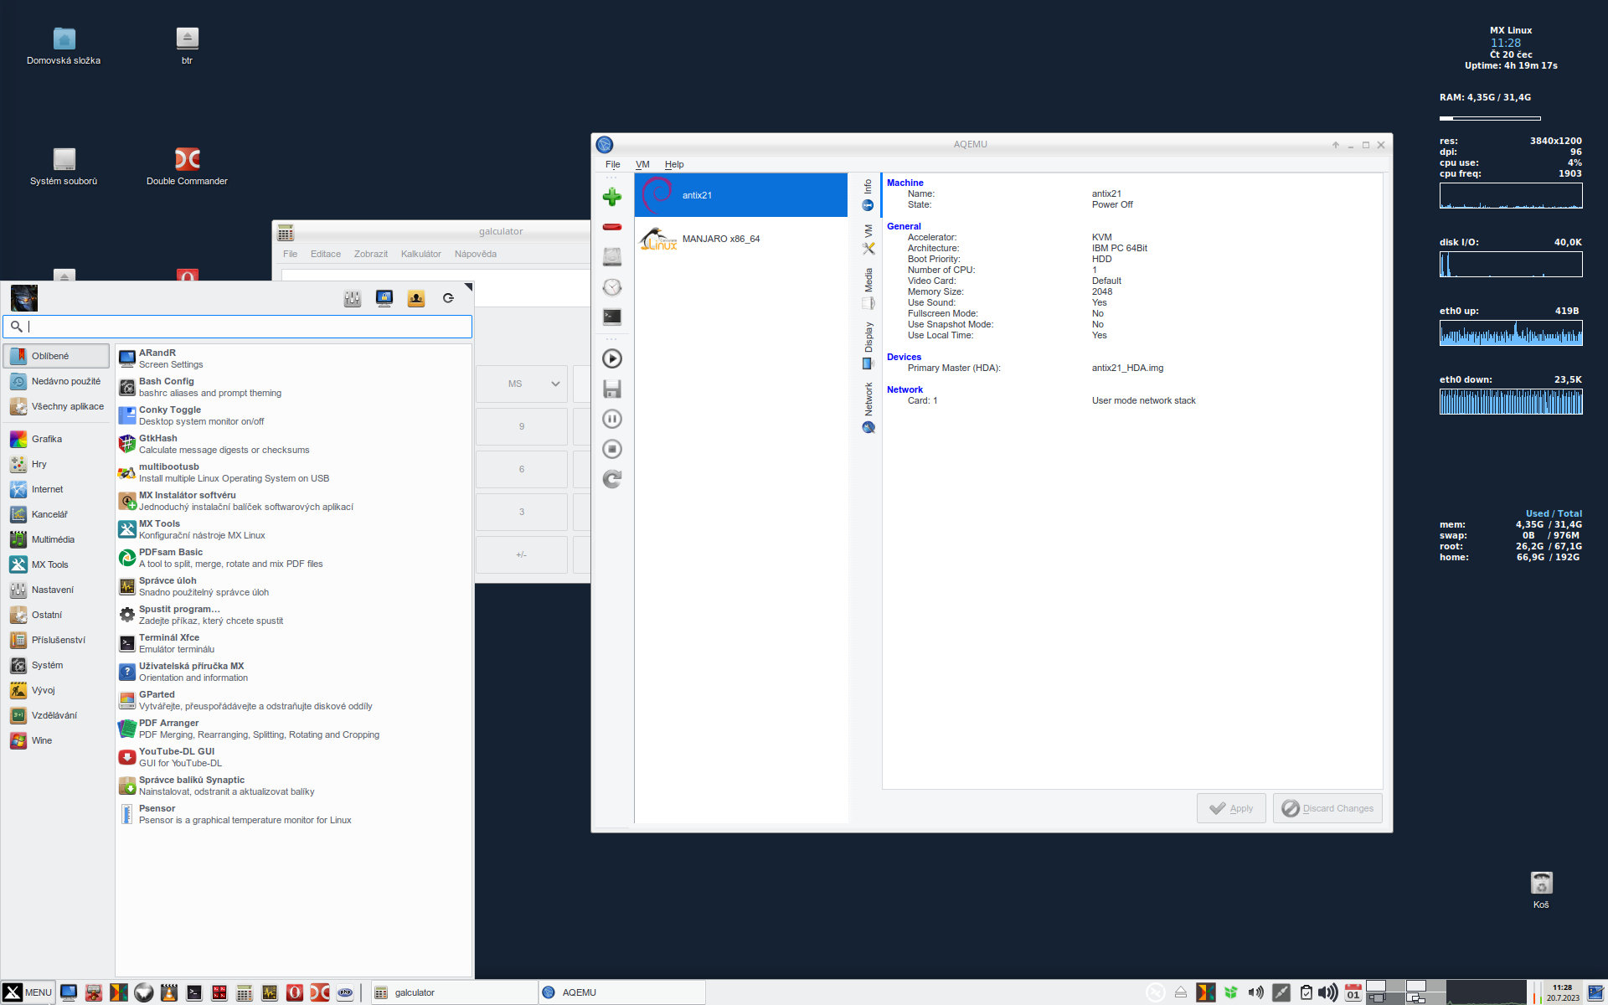
Task: Launch MX Tools from favorites list
Action: (x=293, y=529)
